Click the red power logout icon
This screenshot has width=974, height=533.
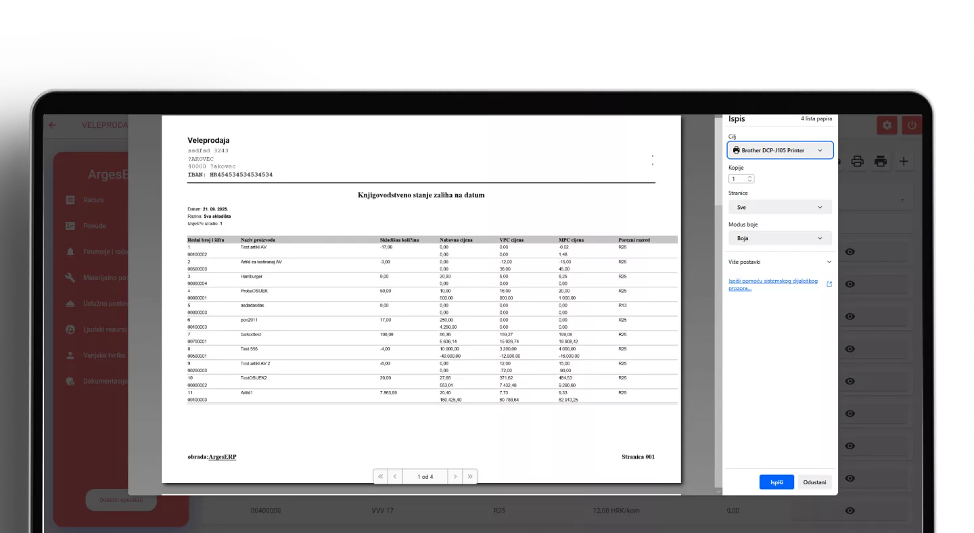click(x=912, y=125)
